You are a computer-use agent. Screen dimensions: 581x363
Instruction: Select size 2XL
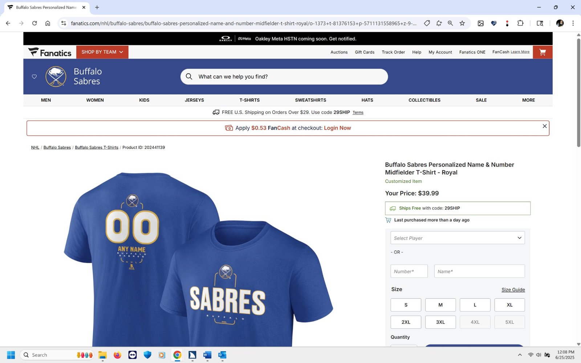(x=406, y=322)
